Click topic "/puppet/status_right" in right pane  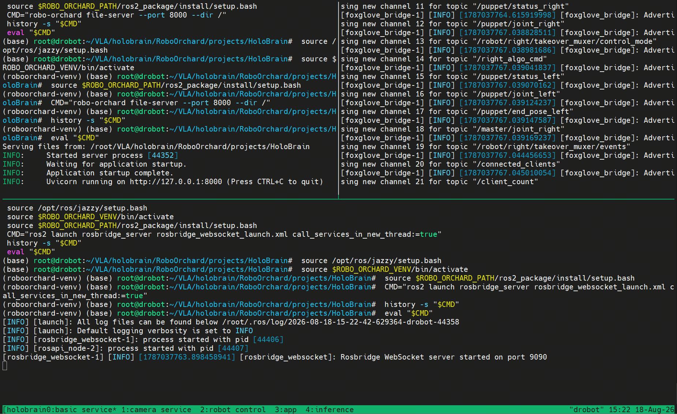[521, 6]
